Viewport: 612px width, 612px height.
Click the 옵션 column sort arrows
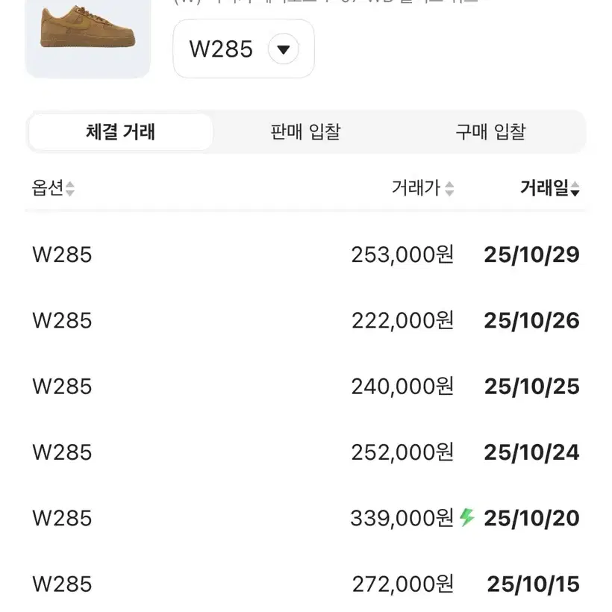(x=72, y=189)
